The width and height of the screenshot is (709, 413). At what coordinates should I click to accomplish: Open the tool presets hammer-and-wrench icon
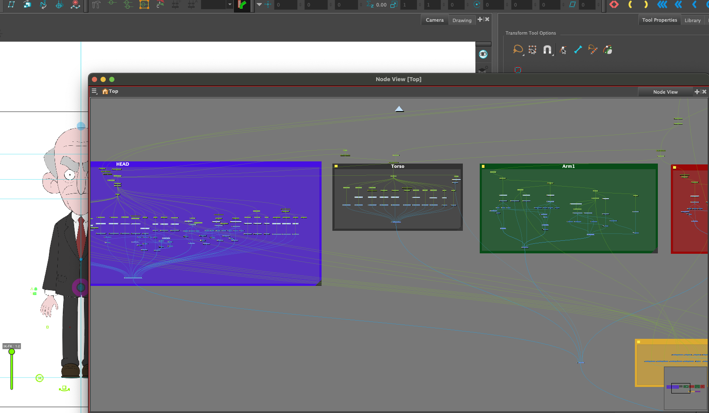tap(95, 5)
